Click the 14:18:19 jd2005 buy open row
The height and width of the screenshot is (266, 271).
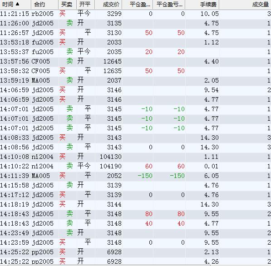(135, 204)
